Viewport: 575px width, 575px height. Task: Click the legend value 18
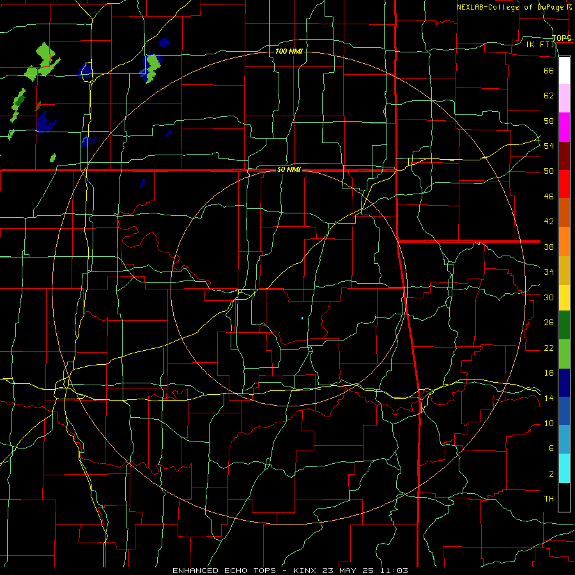(x=549, y=373)
